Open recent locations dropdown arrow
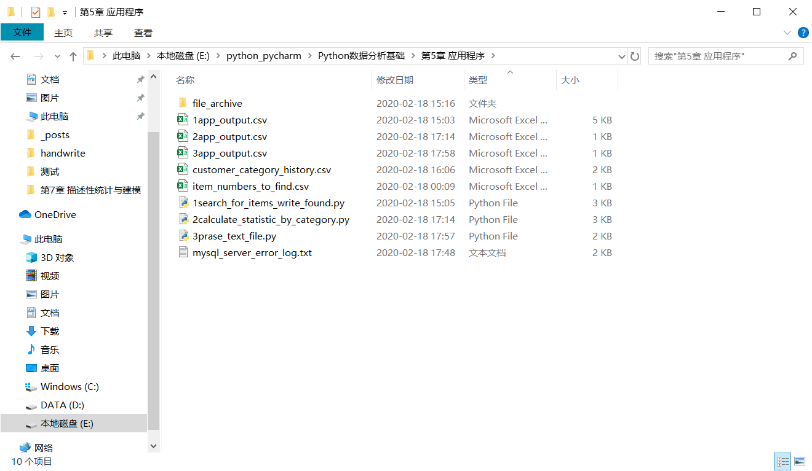Image resolution: width=812 pixels, height=471 pixels. pyautogui.click(x=58, y=56)
